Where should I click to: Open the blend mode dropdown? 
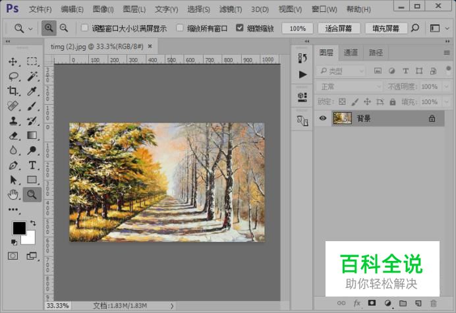click(x=349, y=86)
